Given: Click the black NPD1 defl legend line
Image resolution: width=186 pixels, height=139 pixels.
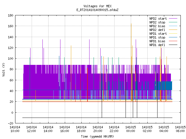Looking at the screenshot, I should 173,45.
